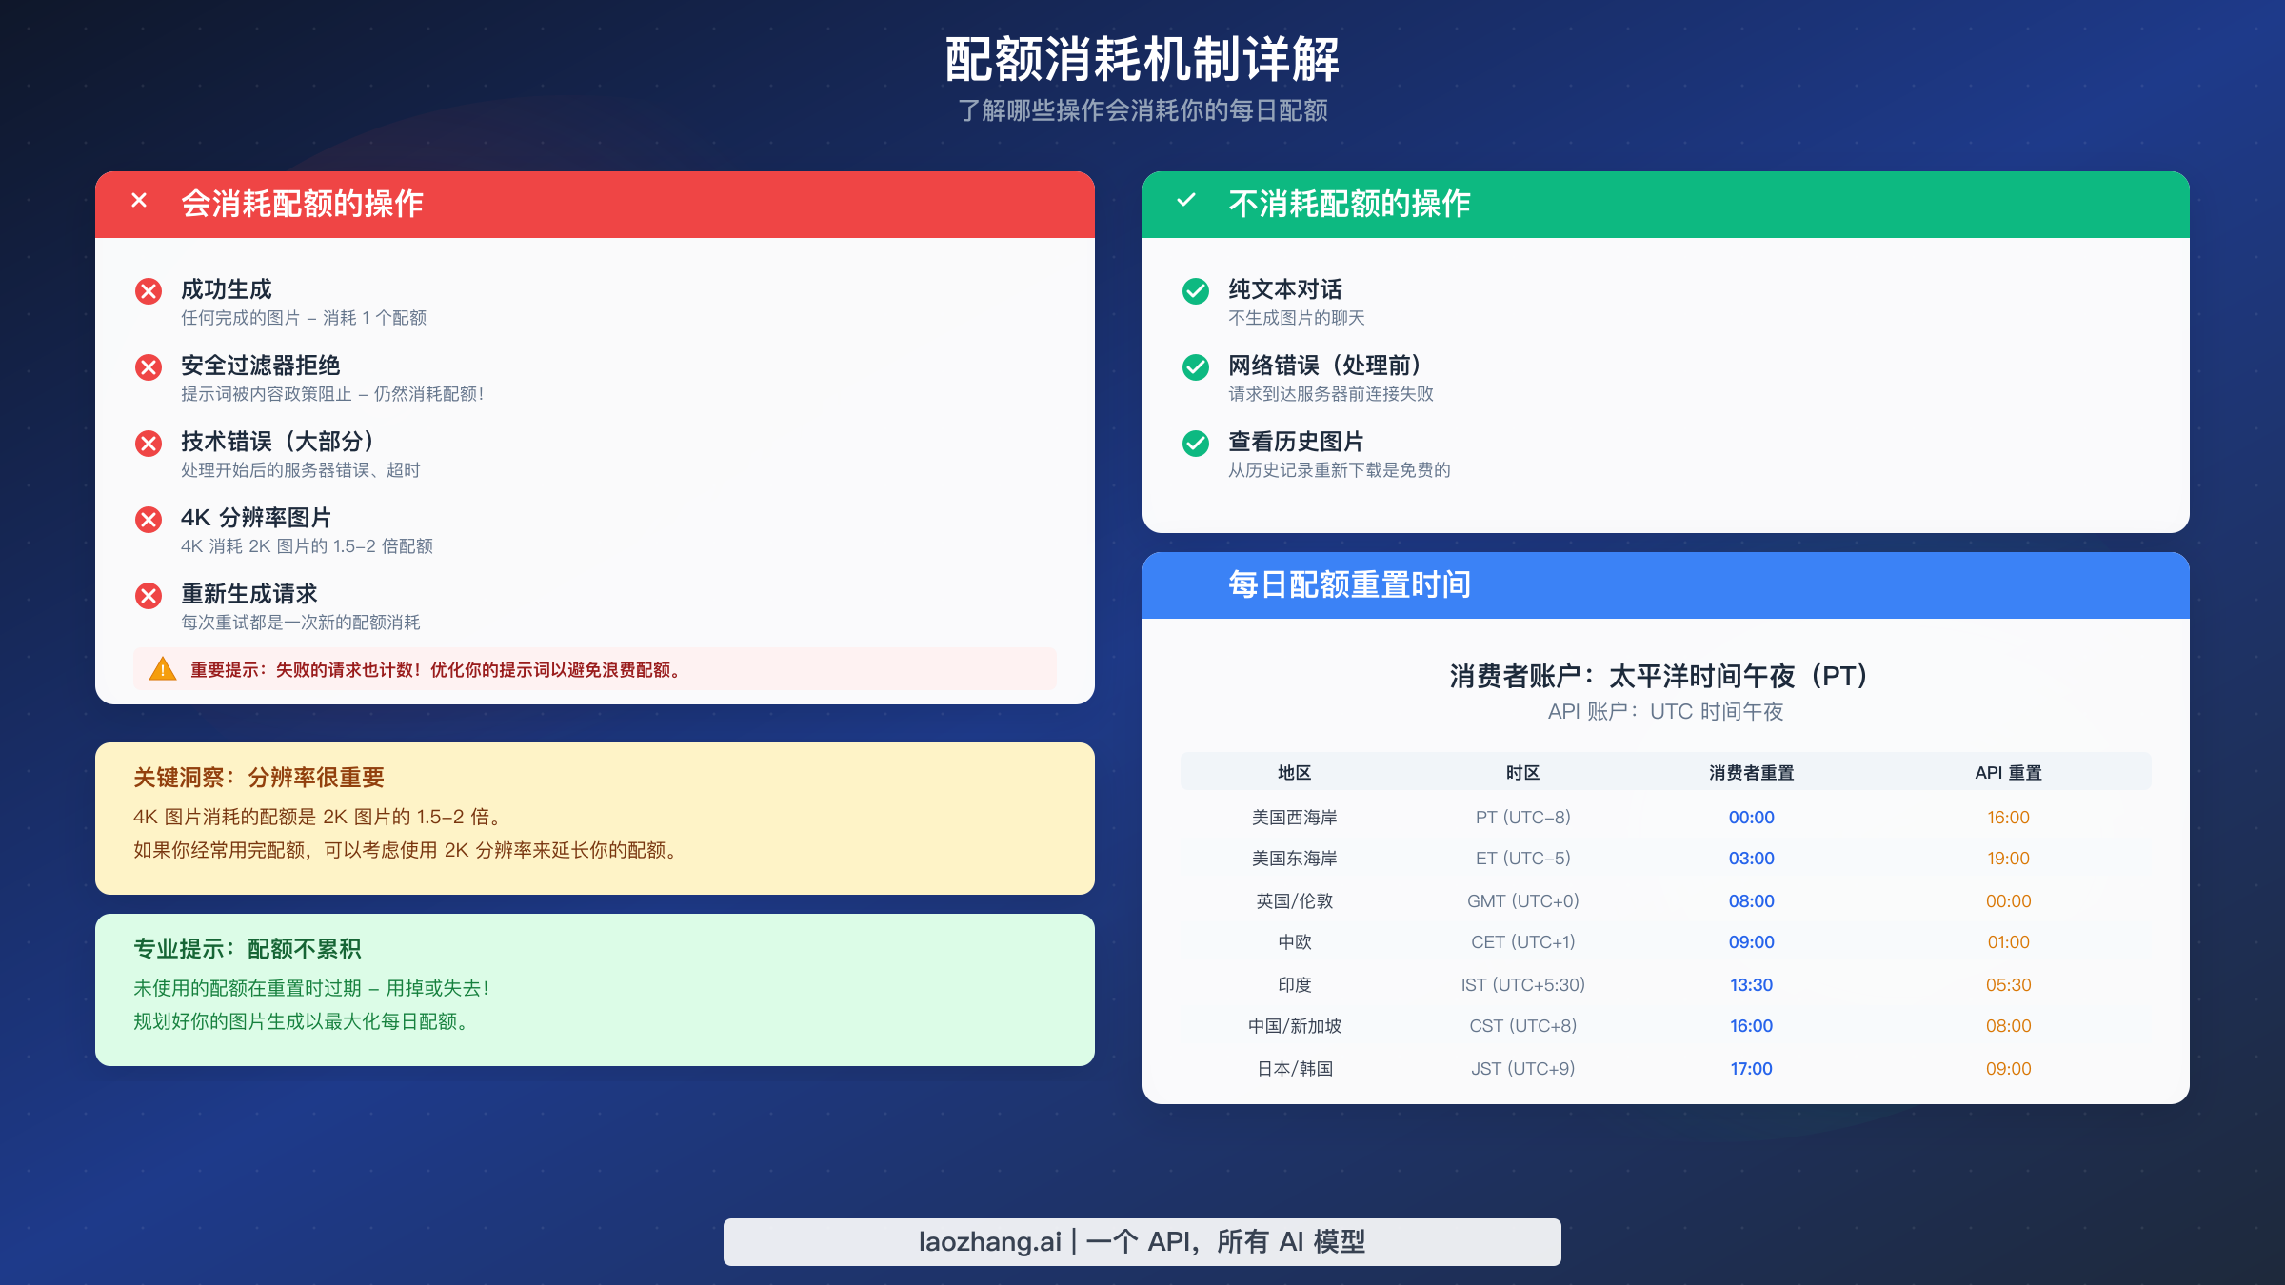Screen dimensions: 2285x1285
Task: Toggle the green check beside 查看历史图片
Action: tap(1195, 444)
